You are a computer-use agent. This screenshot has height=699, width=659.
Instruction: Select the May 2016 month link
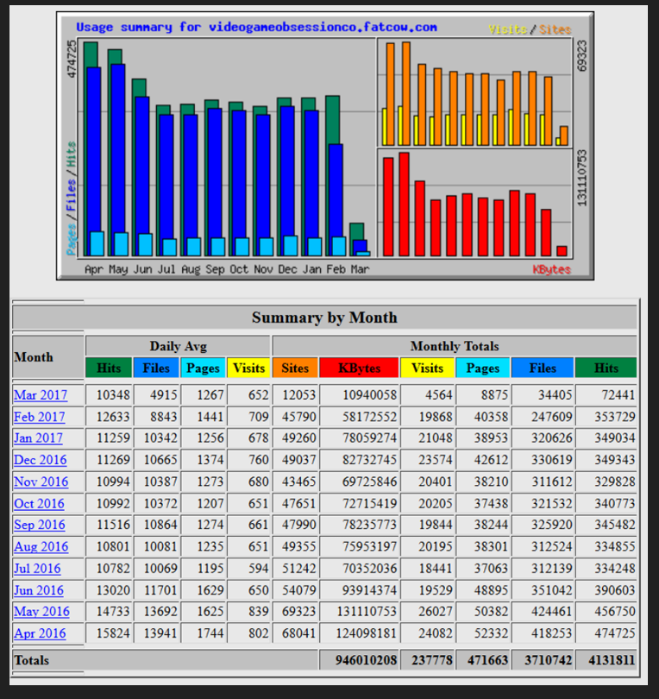pyautogui.click(x=41, y=612)
